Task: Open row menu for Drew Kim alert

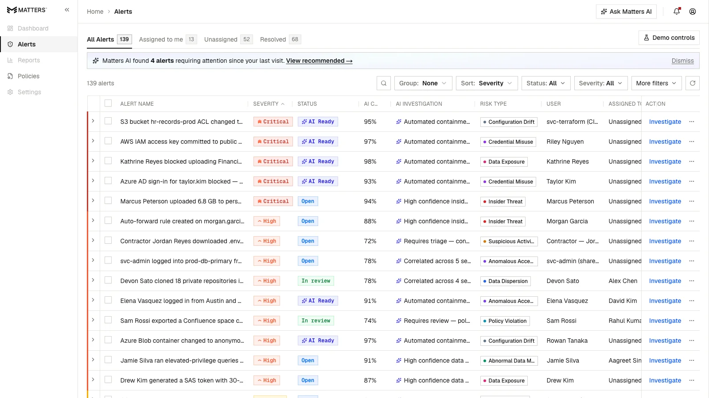Action: [x=692, y=380]
